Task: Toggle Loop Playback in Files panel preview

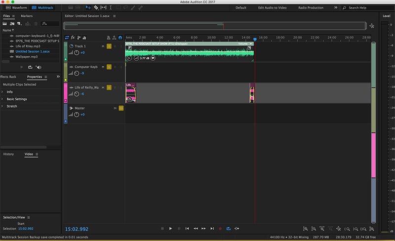Action: (30, 67)
